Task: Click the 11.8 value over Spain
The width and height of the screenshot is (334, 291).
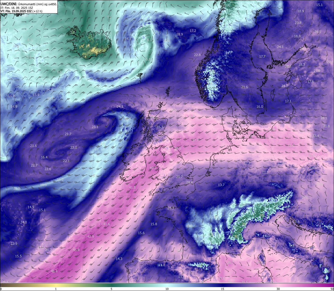Action: 162,265
